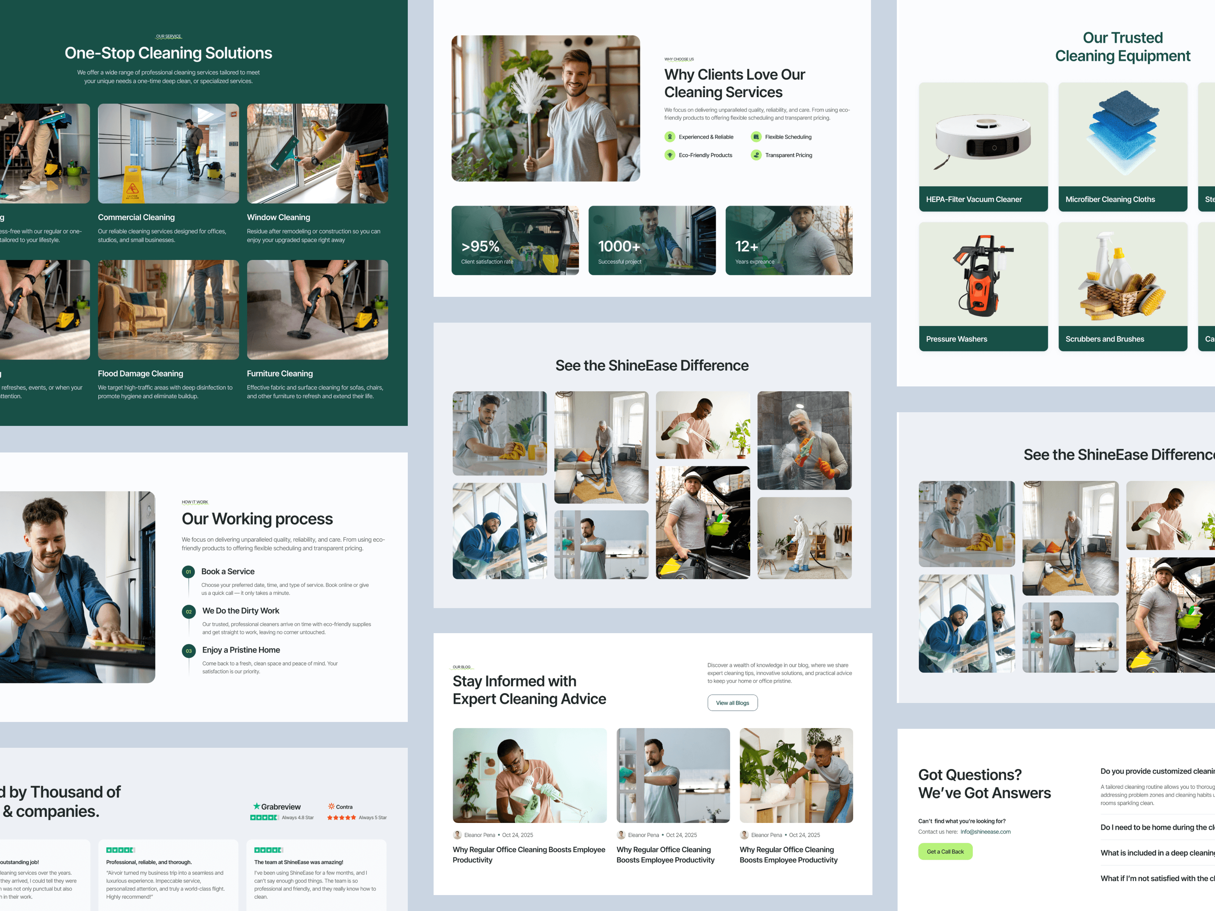Select step 01 circle for Book a Service
Screen dimensions: 1215x911
(x=188, y=572)
